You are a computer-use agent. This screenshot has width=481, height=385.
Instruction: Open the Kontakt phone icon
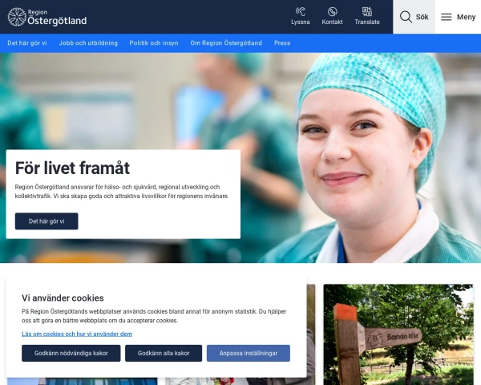pyautogui.click(x=332, y=16)
